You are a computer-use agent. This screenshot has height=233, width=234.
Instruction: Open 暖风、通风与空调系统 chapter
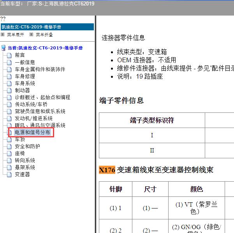coord(40,125)
